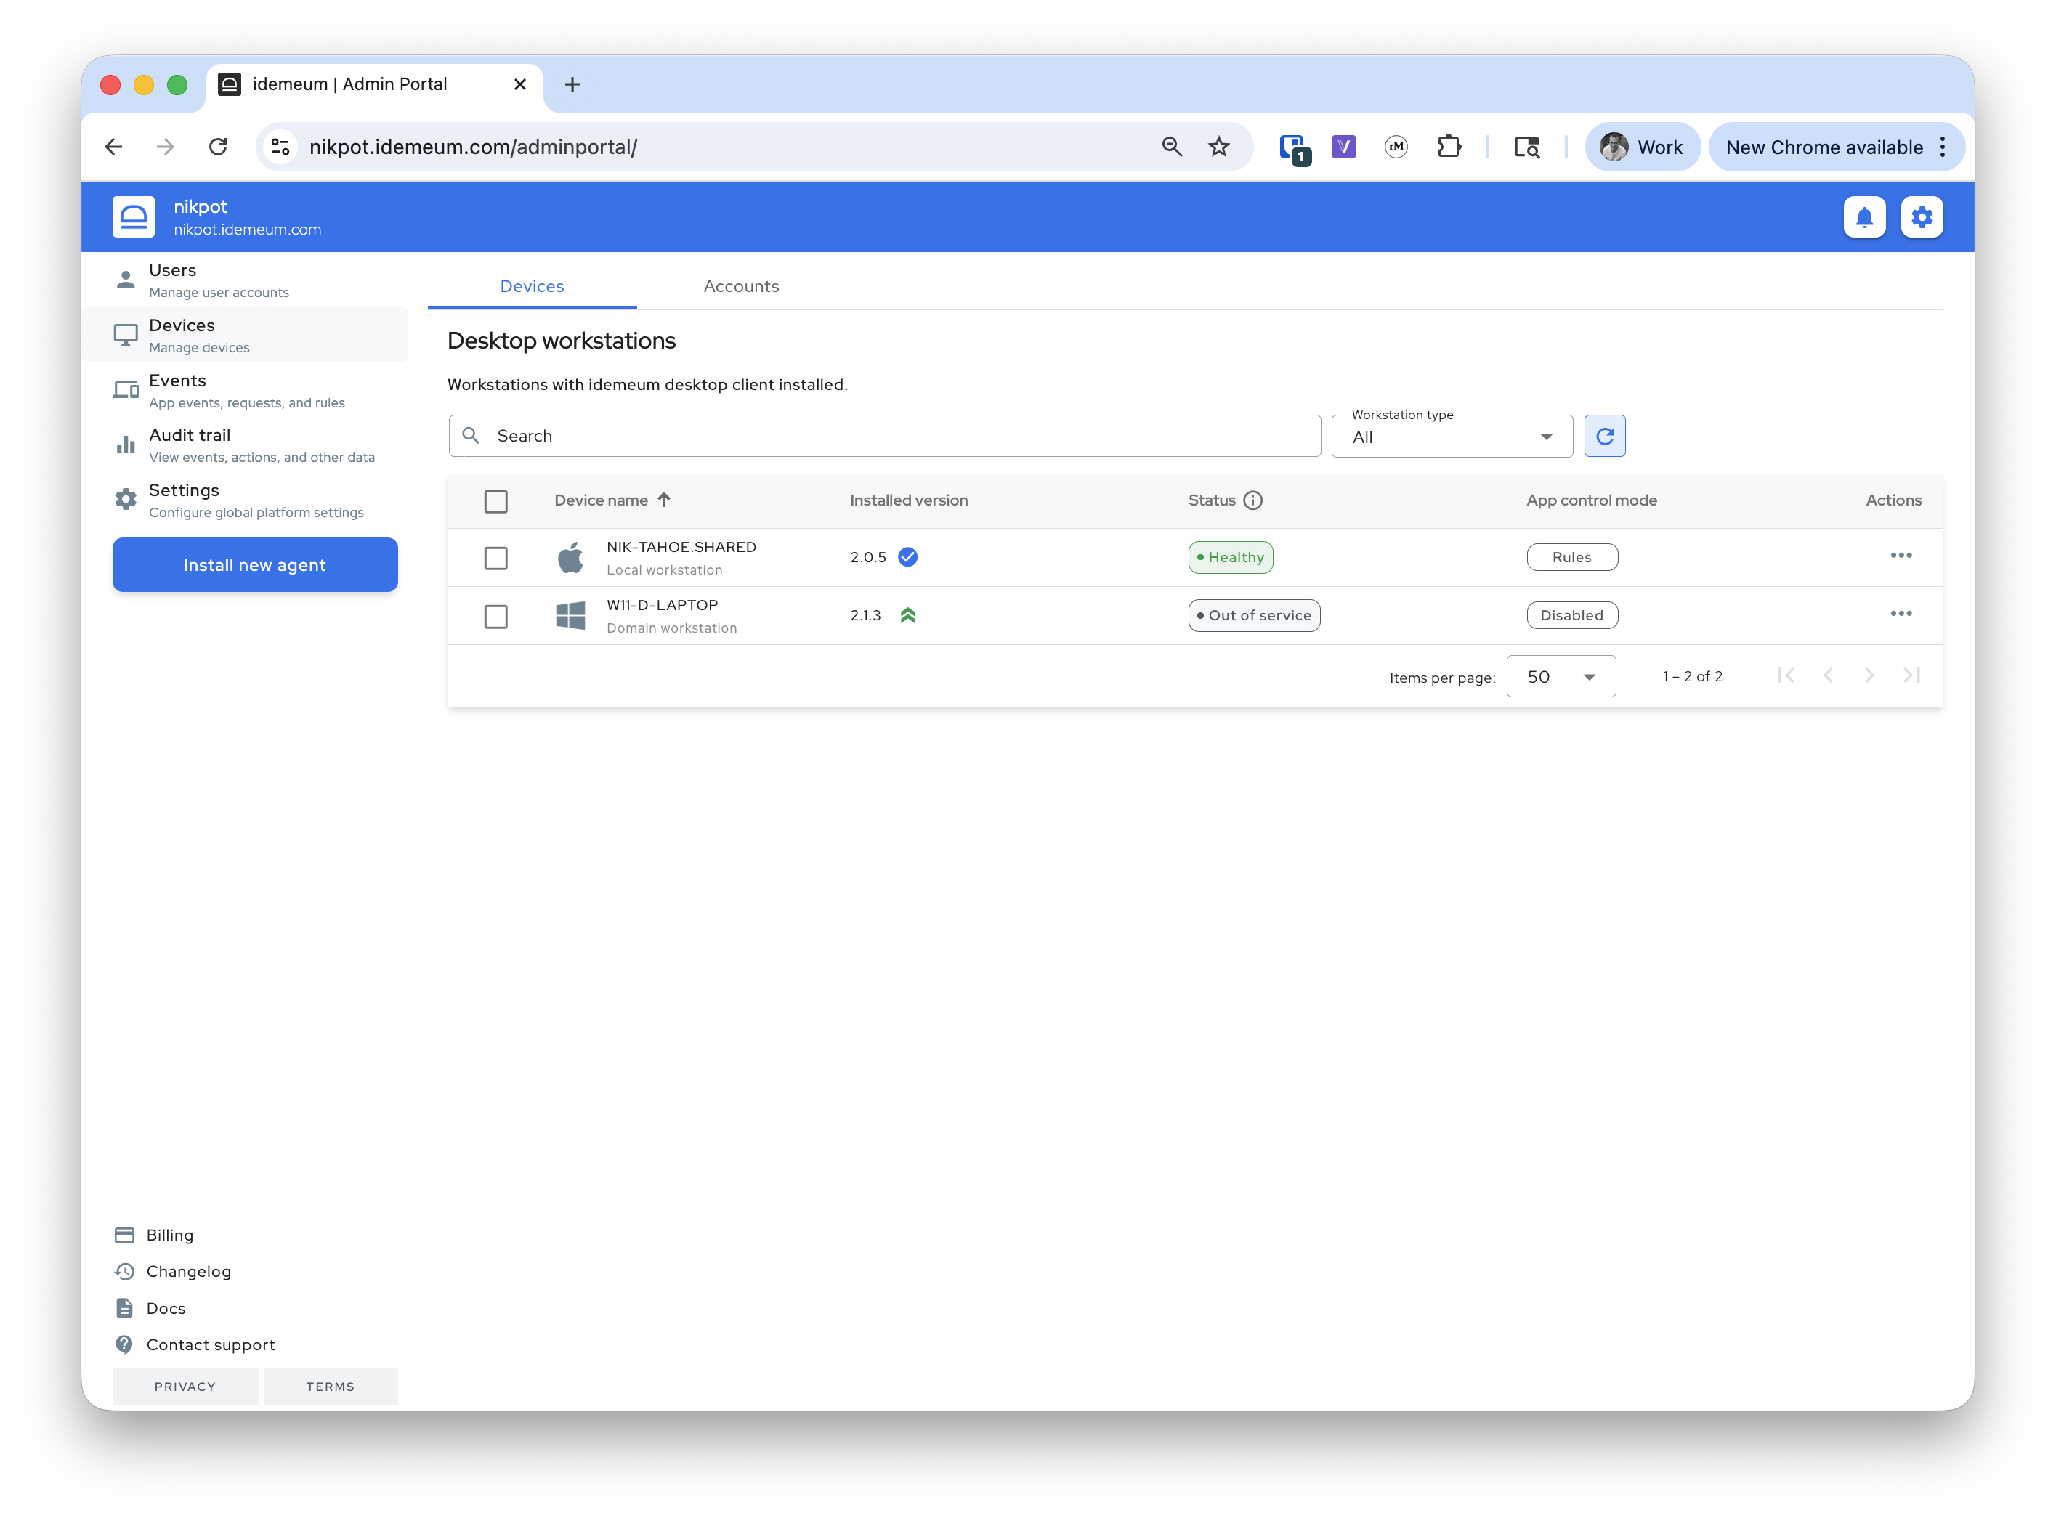Click the refresh workstations list icon
The width and height of the screenshot is (2056, 1518).
click(x=1604, y=437)
